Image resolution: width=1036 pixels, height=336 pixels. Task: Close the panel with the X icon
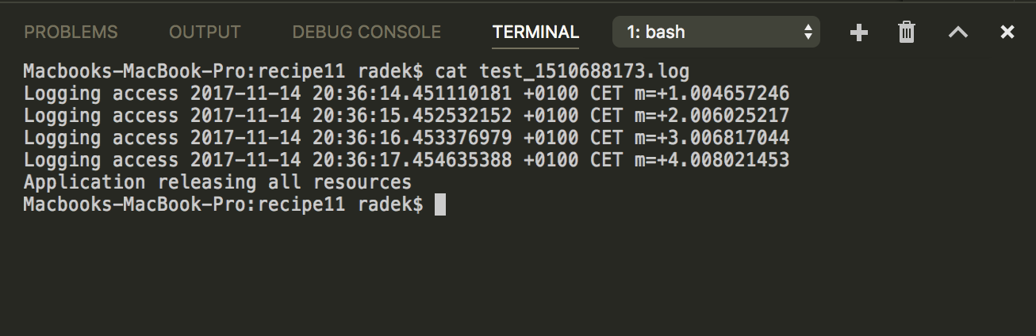[x=1007, y=32]
